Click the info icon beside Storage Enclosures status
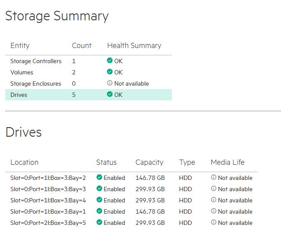 pyautogui.click(x=110, y=83)
